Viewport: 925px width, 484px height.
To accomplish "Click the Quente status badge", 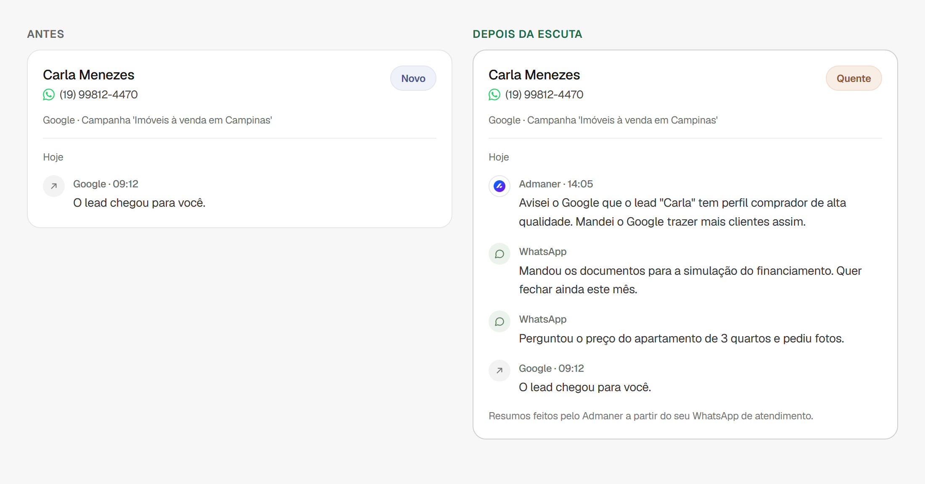I will pyautogui.click(x=854, y=78).
